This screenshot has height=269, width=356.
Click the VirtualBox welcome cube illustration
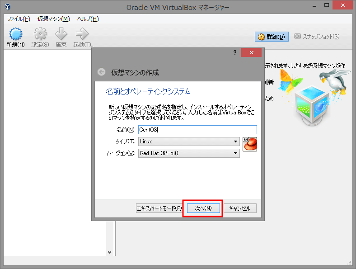coord(312,105)
